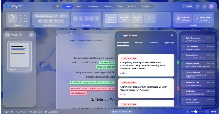The height and width of the screenshot is (114, 219).
Task: Apply the Normal style
Action: pos(111,18)
